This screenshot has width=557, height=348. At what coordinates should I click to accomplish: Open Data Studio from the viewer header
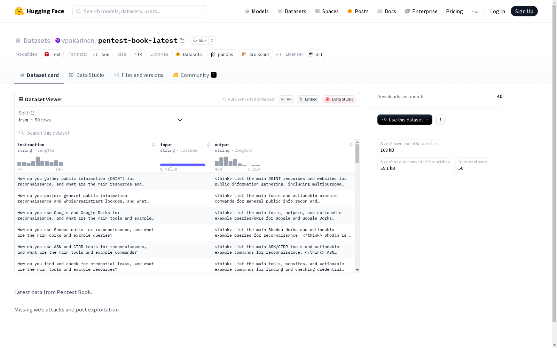339,99
